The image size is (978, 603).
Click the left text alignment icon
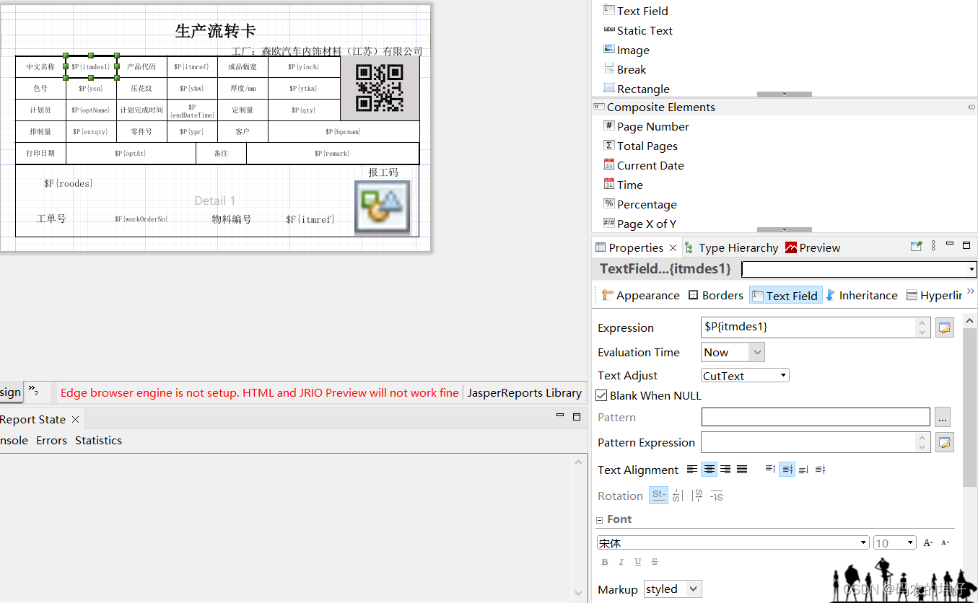tap(691, 469)
